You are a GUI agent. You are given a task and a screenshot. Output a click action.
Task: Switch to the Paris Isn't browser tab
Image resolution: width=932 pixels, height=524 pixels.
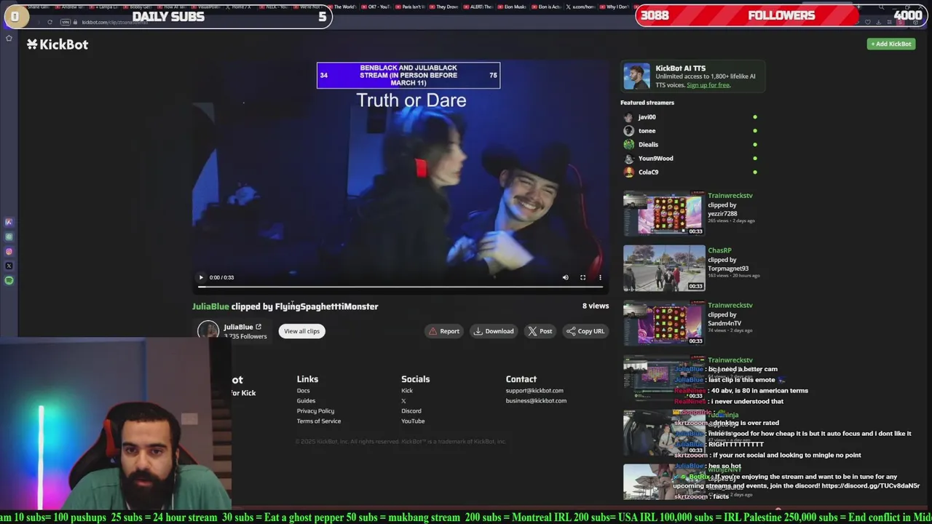click(410, 7)
